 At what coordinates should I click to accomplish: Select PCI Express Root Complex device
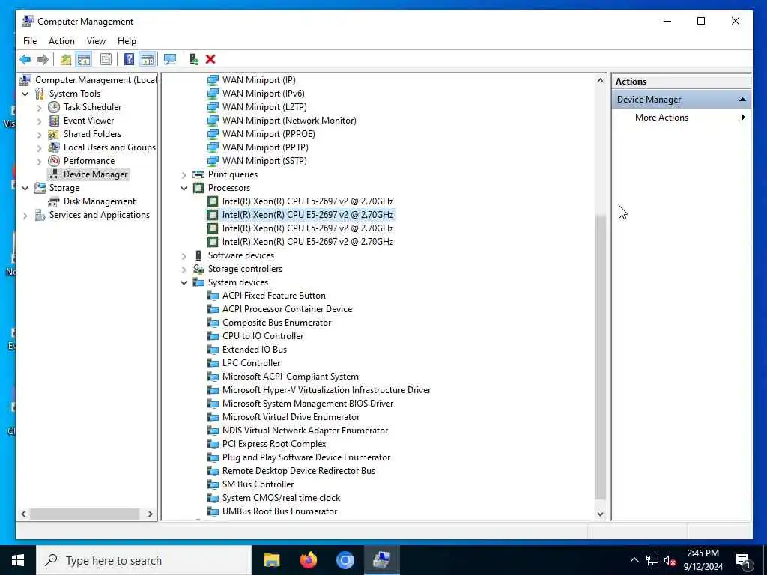coord(274,444)
